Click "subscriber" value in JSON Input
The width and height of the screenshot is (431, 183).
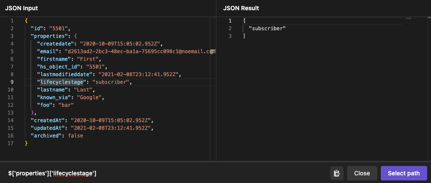[x=110, y=82]
